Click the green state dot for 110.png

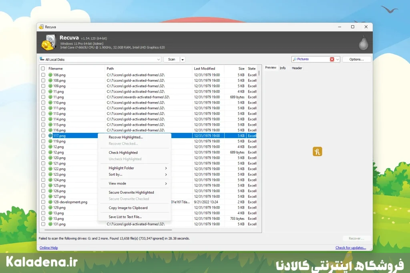click(x=50, y=102)
